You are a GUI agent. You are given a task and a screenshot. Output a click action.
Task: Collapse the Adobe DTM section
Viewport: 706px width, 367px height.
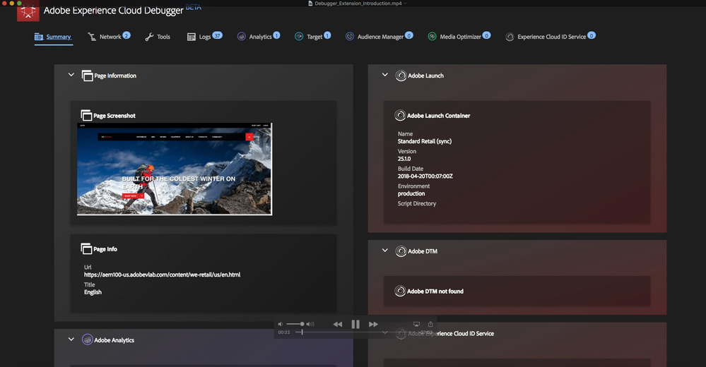[385, 251]
